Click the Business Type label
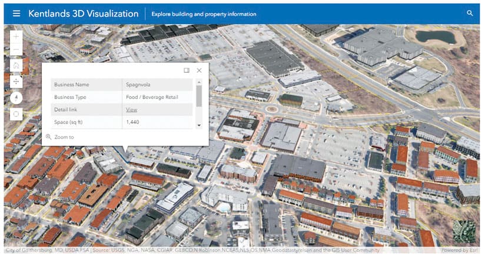 click(70, 97)
